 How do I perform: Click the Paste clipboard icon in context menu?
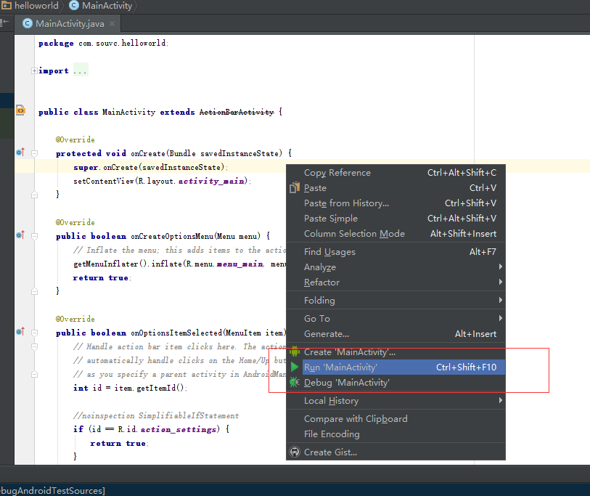coord(294,188)
